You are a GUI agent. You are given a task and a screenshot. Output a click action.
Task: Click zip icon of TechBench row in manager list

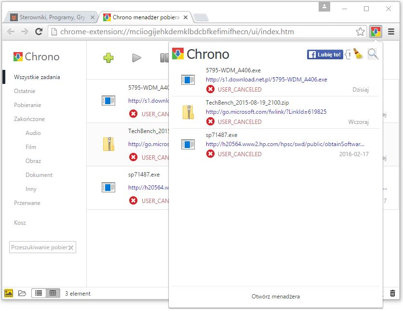coord(109,144)
